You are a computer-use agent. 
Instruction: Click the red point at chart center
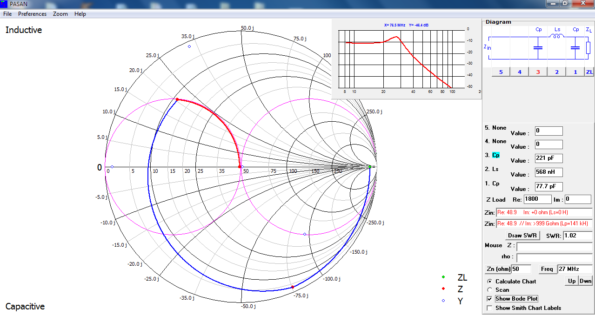tap(240, 167)
